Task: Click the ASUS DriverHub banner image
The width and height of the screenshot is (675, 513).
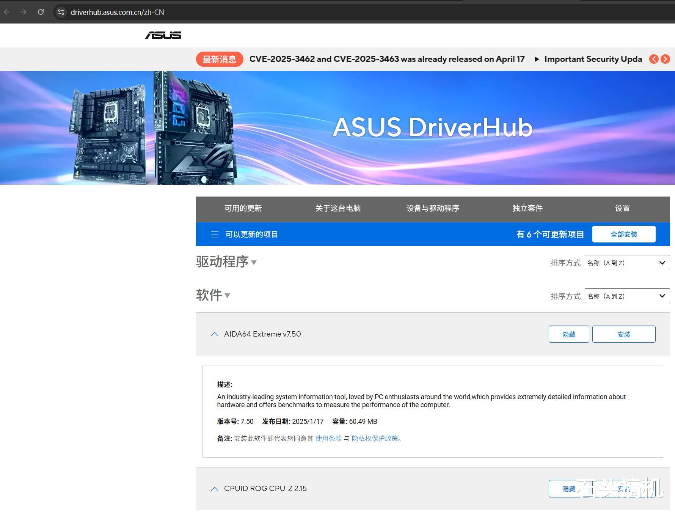Action: pyautogui.click(x=337, y=128)
